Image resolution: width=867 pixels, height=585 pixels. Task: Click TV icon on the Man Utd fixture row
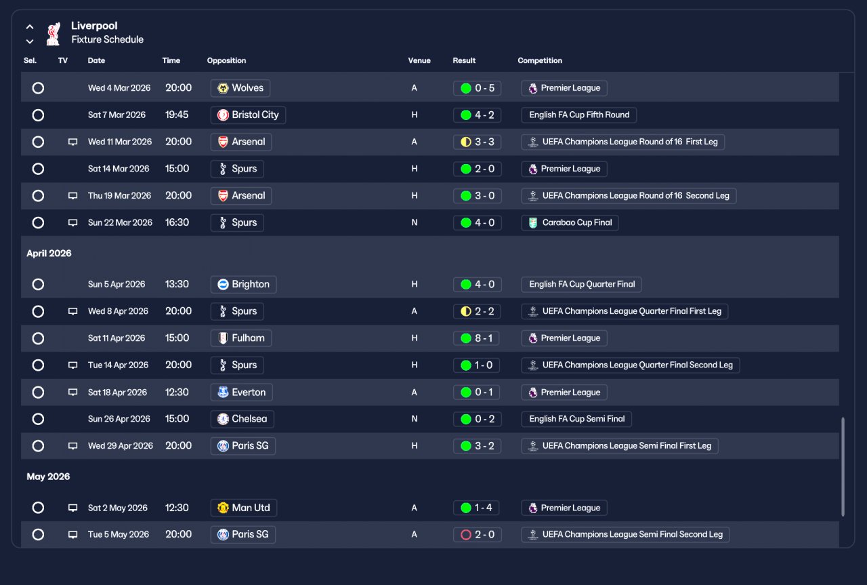(72, 508)
